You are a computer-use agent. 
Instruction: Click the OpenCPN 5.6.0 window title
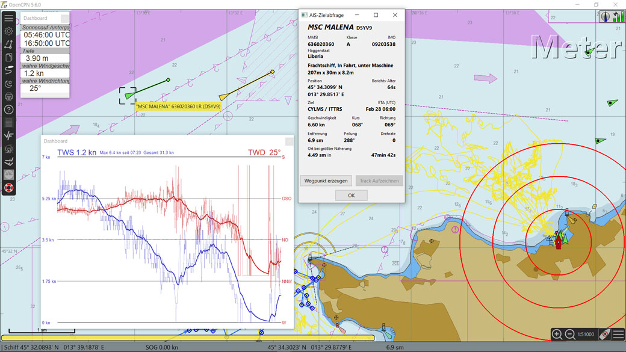click(25, 5)
